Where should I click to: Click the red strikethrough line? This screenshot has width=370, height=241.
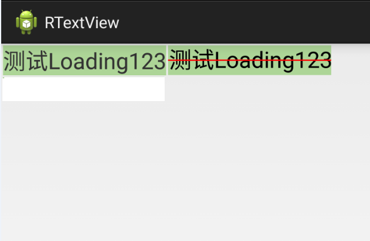[x=250, y=60]
